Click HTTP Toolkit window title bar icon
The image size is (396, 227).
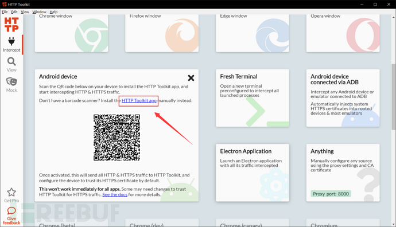point(4,4)
